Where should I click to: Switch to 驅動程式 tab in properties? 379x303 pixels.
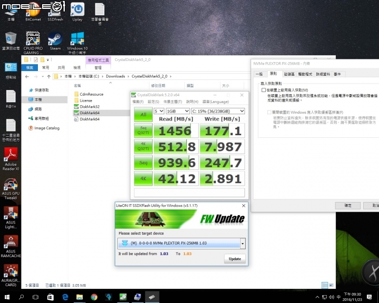pos(305,74)
